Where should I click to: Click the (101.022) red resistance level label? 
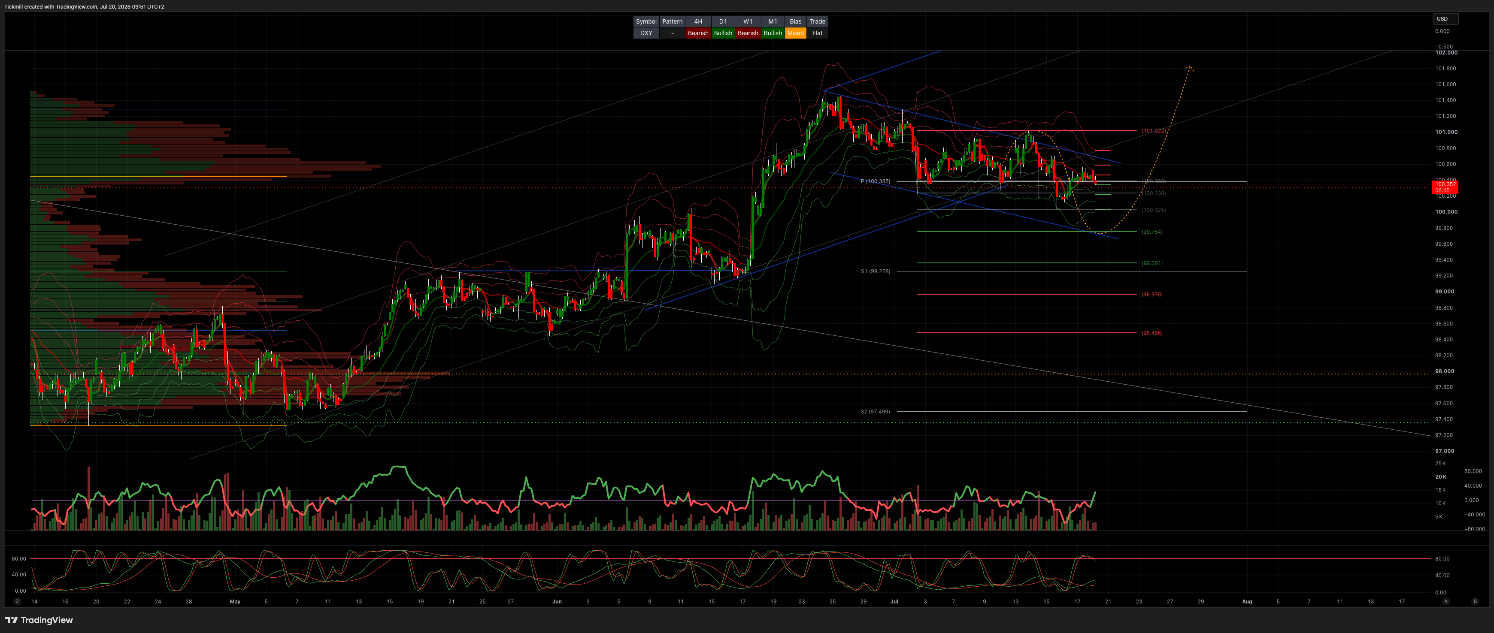click(x=1153, y=130)
